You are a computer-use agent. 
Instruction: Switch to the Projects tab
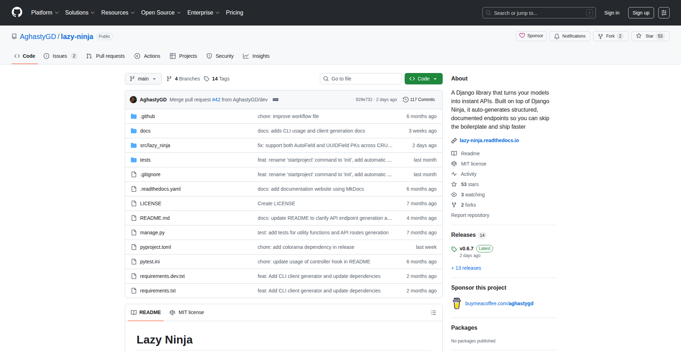click(183, 56)
